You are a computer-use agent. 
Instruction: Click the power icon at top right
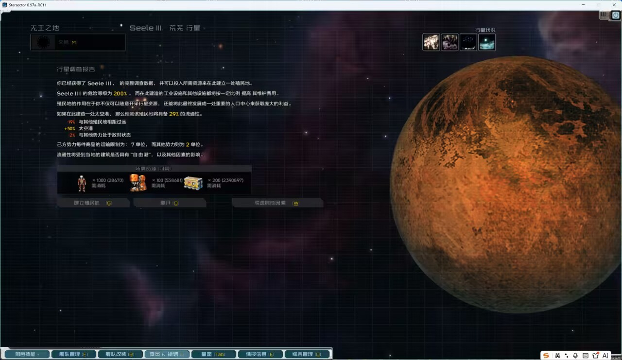pyautogui.click(x=616, y=15)
